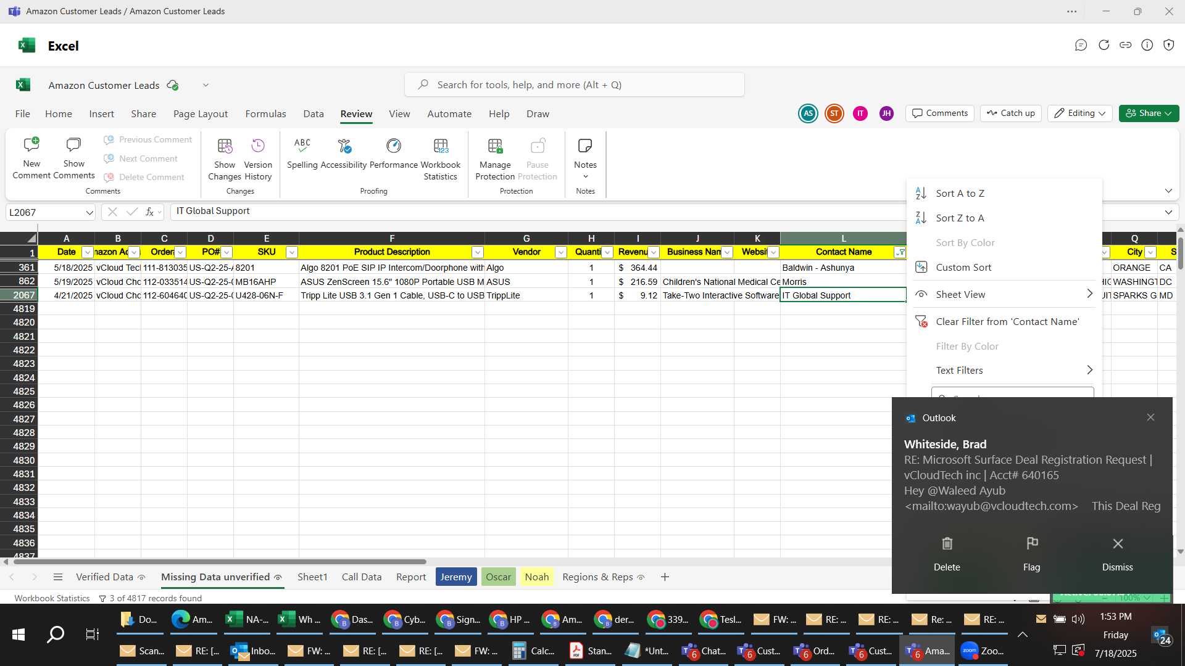Add a new sheet with plus icon
Viewport: 1185px width, 666px height.
click(665, 577)
